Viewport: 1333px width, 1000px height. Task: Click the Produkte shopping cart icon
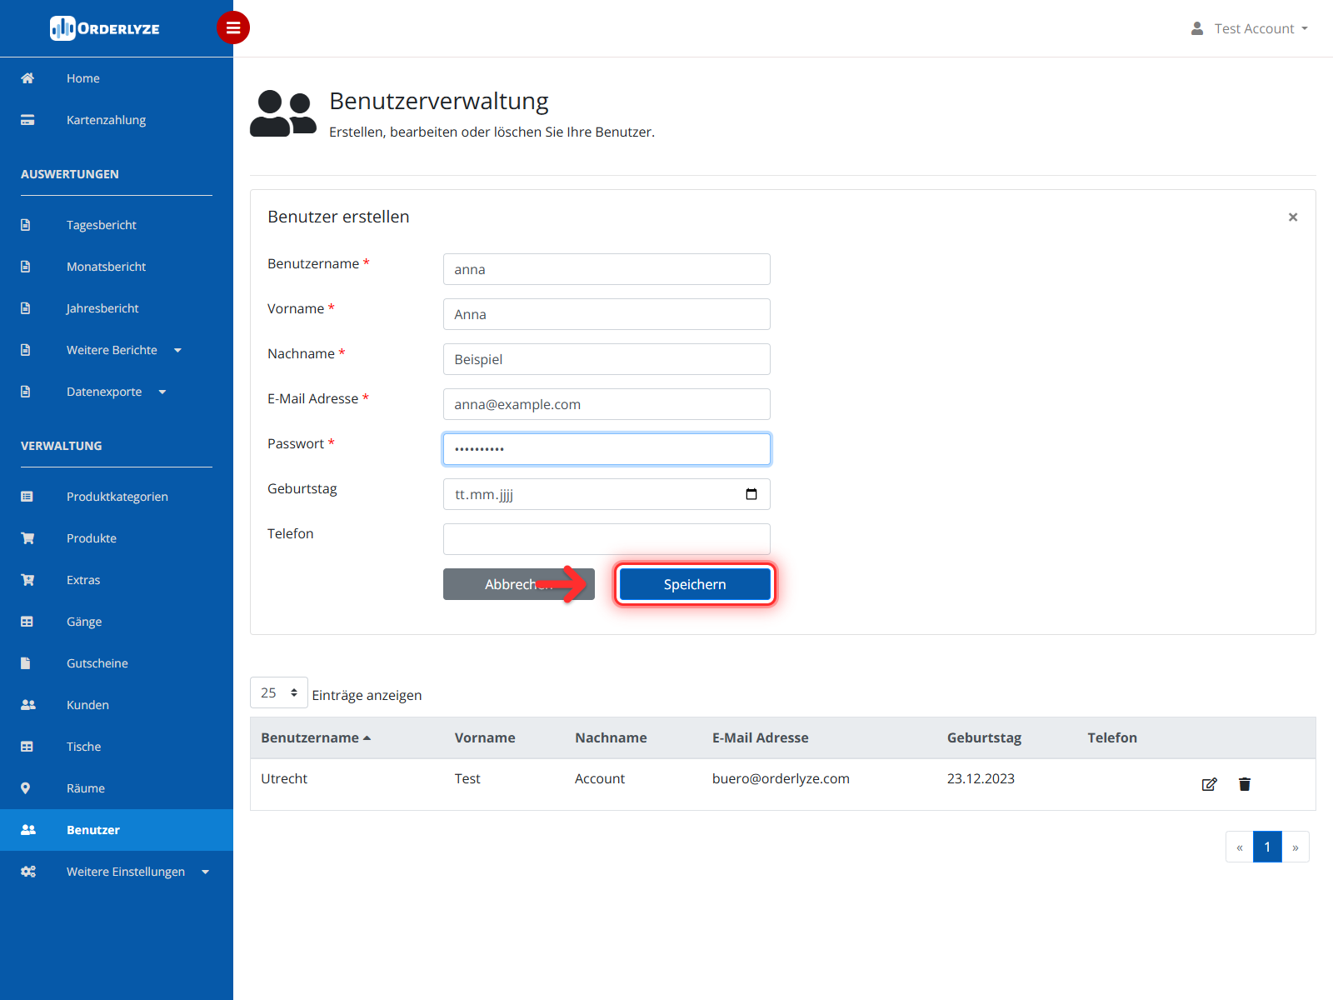click(27, 538)
